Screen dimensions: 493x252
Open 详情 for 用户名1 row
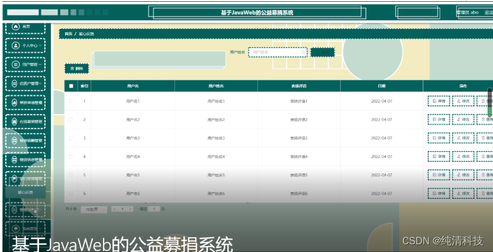[x=439, y=101]
